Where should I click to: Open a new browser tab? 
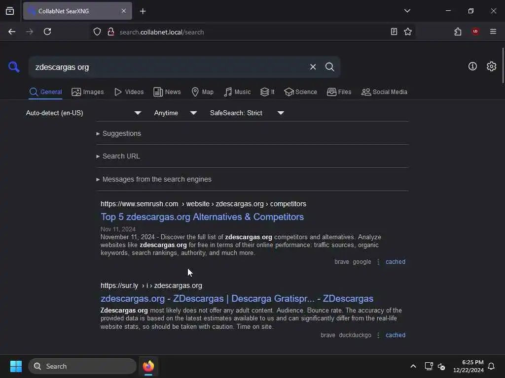(x=143, y=11)
